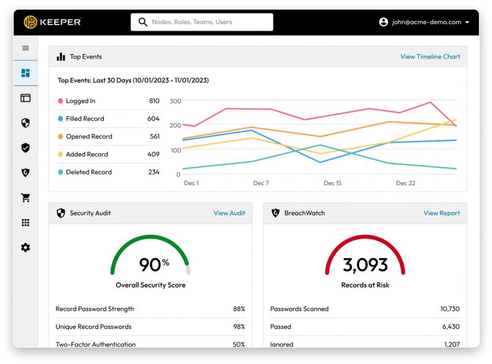Click the red Records at Risk gauge

click(365, 255)
